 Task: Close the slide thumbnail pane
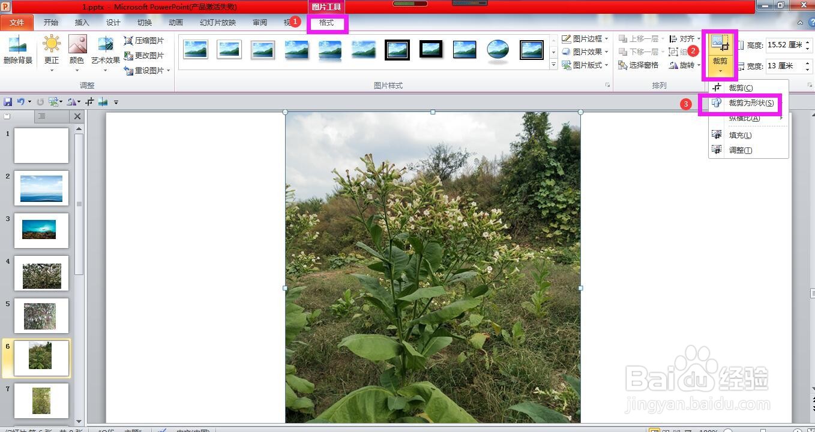[x=77, y=116]
